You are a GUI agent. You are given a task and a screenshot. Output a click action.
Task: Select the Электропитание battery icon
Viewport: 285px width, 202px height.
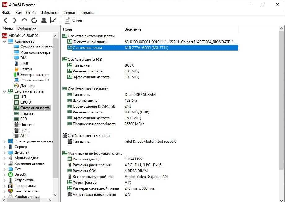[x=16, y=75]
